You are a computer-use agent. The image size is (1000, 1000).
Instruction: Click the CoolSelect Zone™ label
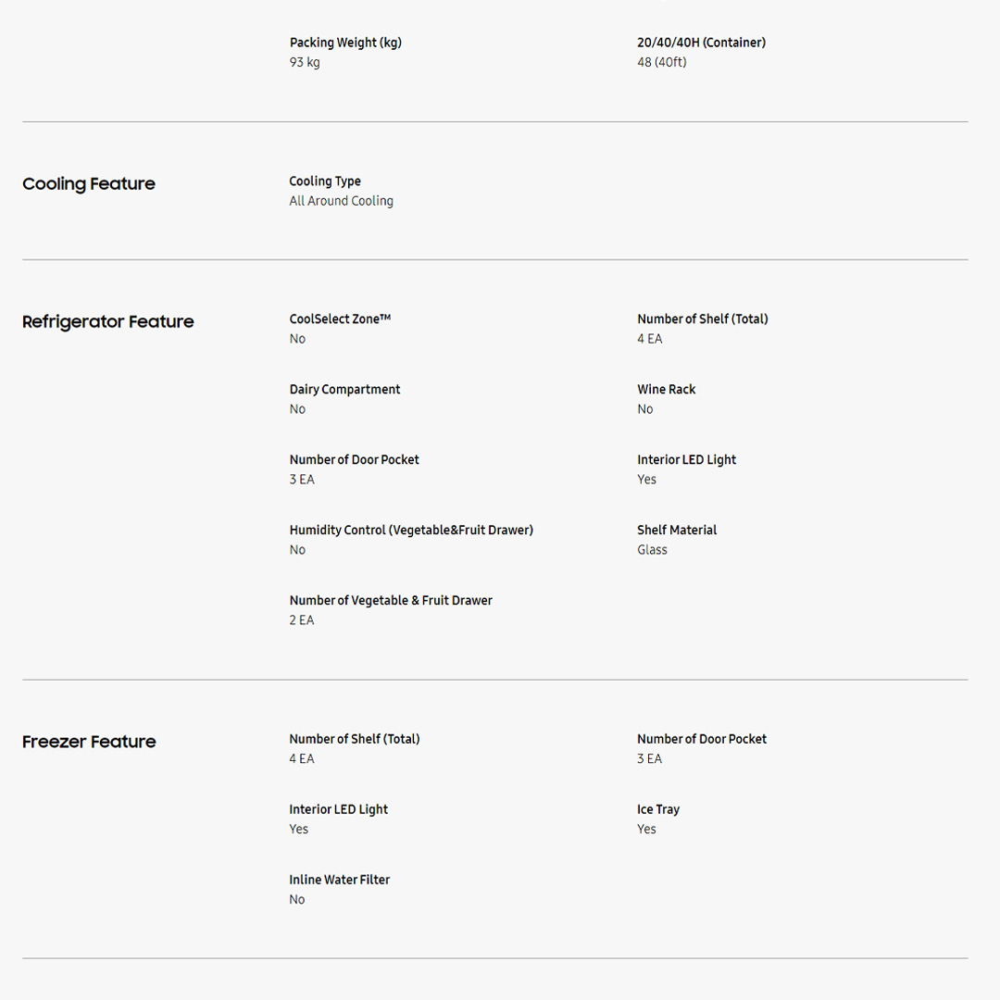tap(340, 319)
